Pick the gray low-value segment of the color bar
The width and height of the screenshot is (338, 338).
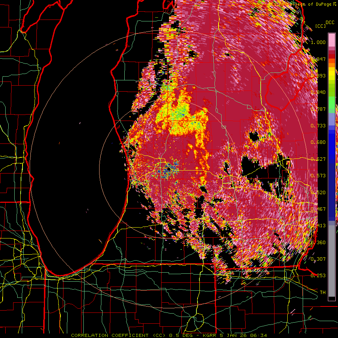coord(332,261)
